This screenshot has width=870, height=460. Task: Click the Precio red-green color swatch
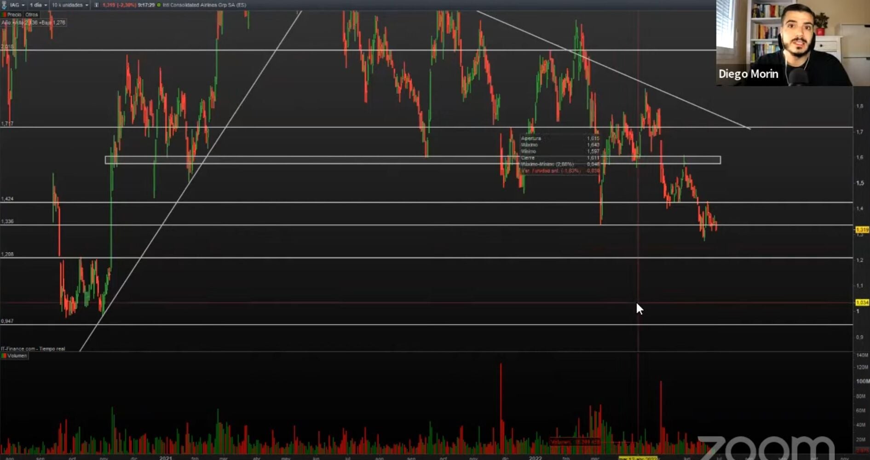click(4, 15)
